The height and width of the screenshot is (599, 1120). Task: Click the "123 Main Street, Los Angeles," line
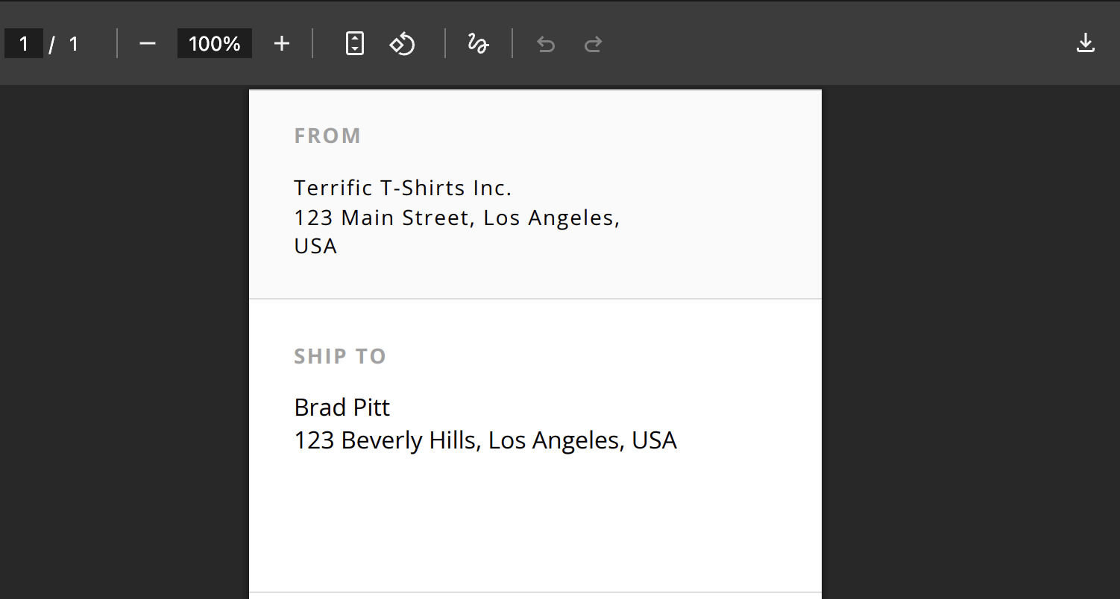[x=456, y=218]
